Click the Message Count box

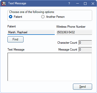click(x=85, y=50)
